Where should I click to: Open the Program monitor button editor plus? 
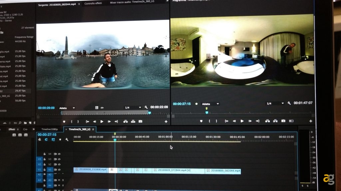click(311, 121)
